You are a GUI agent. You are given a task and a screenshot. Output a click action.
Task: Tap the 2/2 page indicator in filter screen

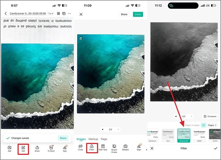tap(184, 116)
